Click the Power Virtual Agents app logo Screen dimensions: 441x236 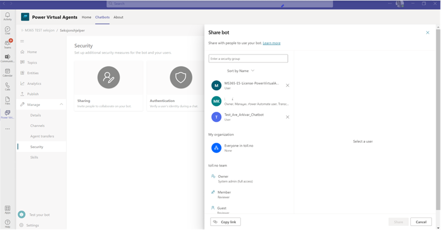(x=25, y=17)
